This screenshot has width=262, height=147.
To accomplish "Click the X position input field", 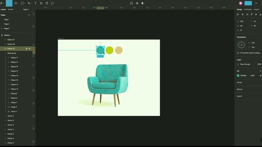I will (x=242, y=21).
